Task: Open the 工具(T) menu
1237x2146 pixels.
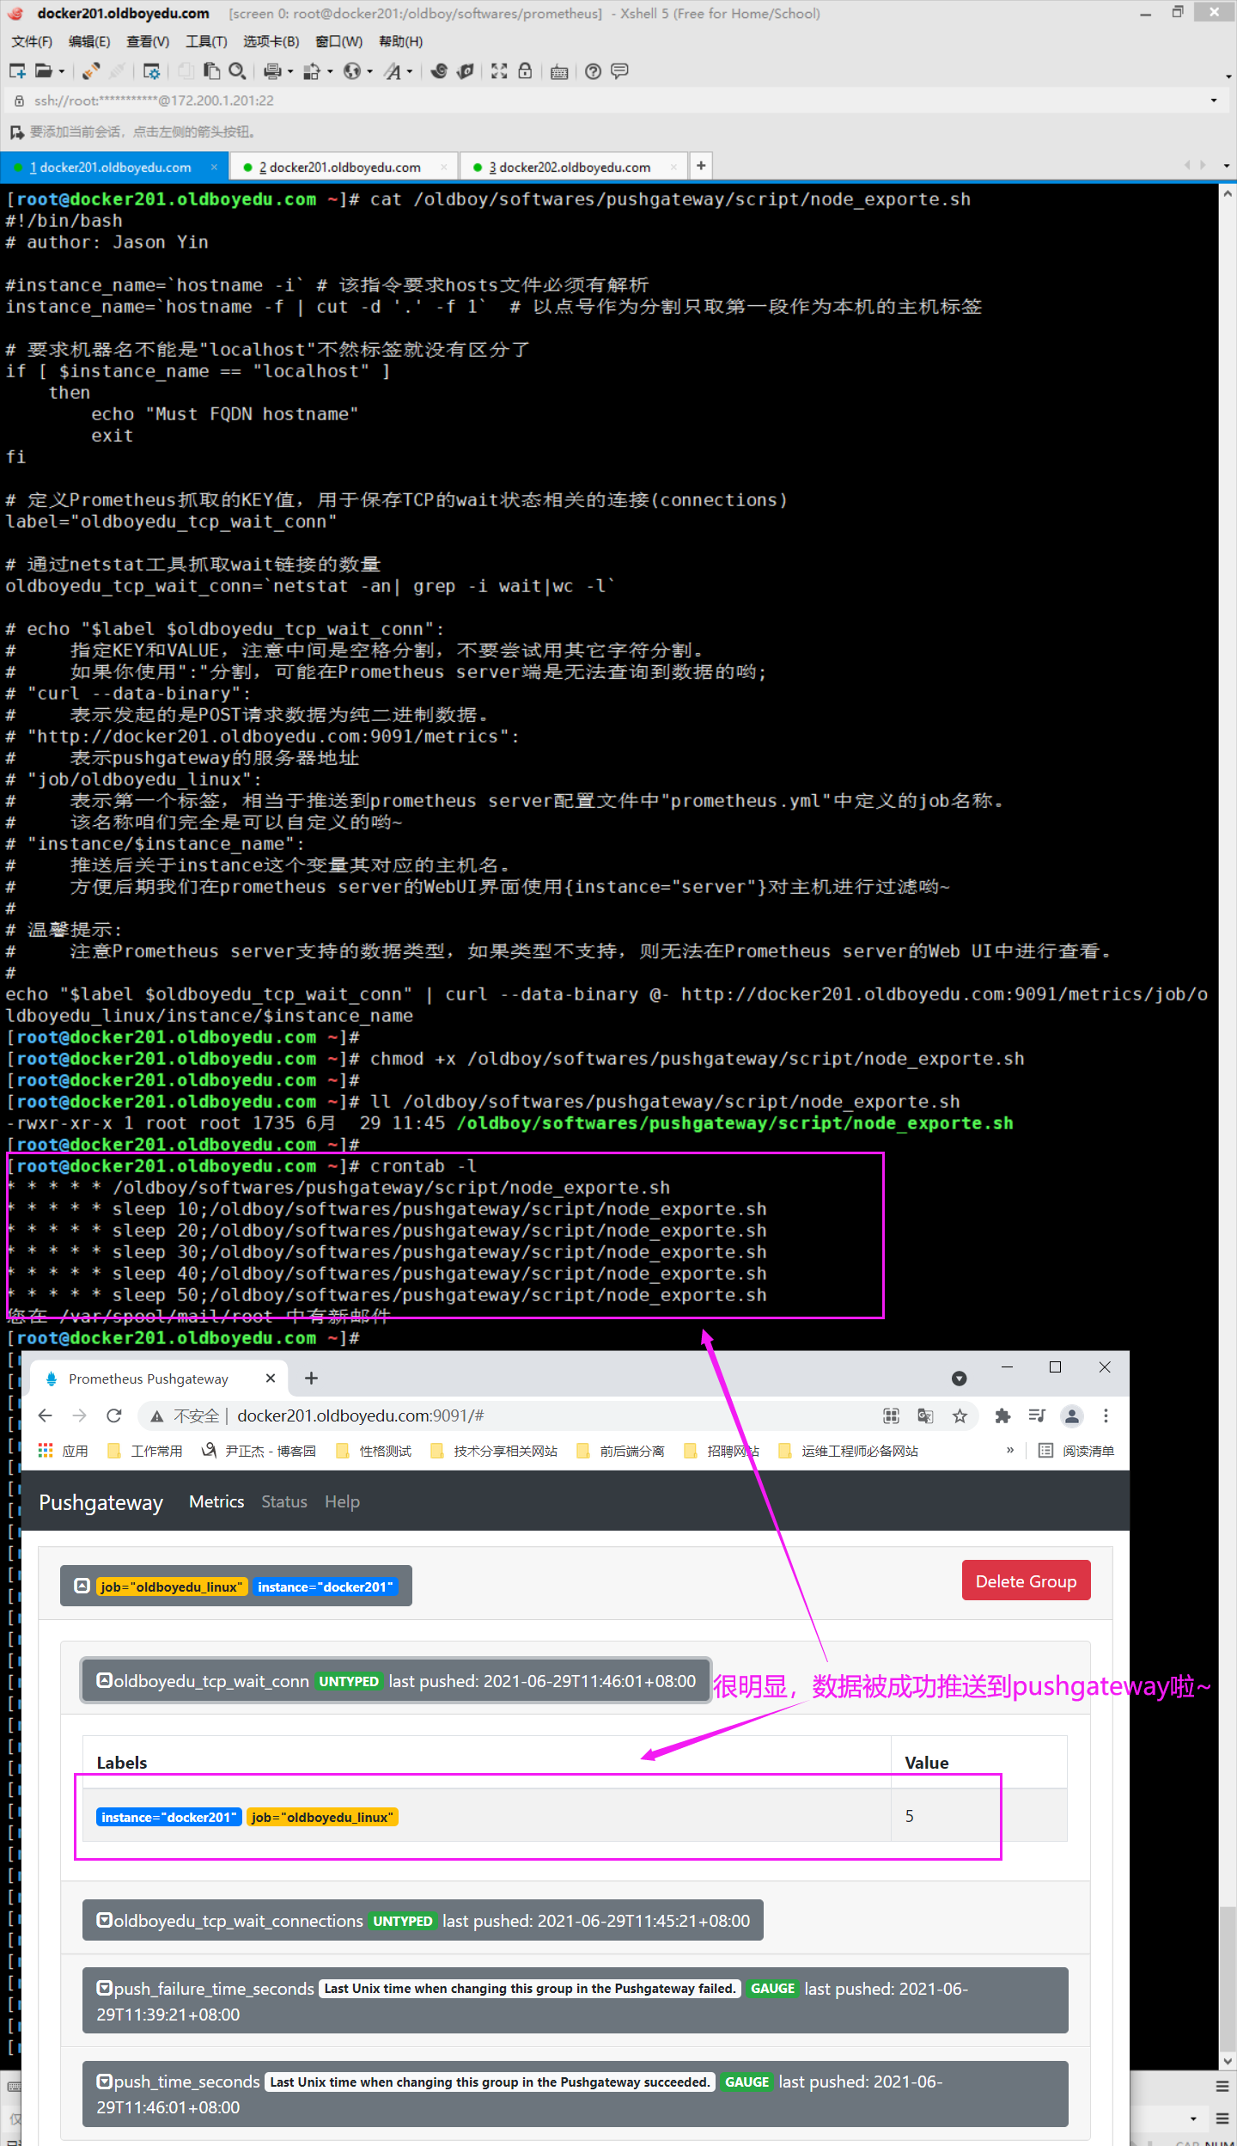Action: [x=207, y=41]
